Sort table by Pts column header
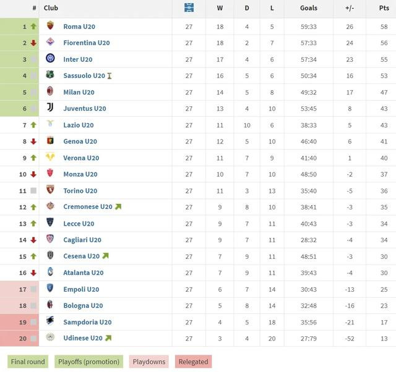The width and height of the screenshot is (396, 372). 384,8
